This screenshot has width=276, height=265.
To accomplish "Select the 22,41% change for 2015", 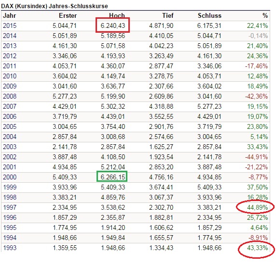I will pos(257,25).
